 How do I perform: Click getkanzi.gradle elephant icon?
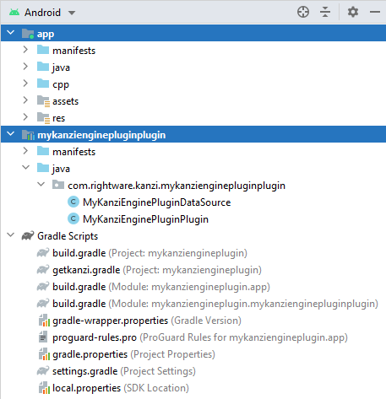tap(43, 269)
